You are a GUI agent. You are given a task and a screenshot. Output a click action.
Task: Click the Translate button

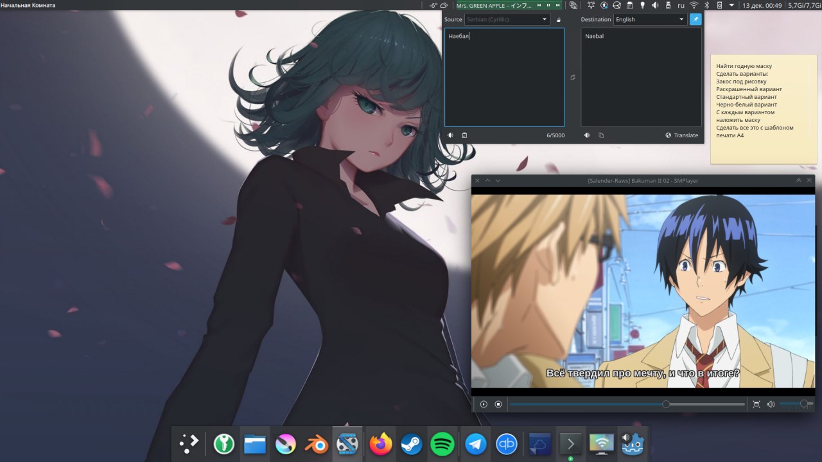[682, 135]
